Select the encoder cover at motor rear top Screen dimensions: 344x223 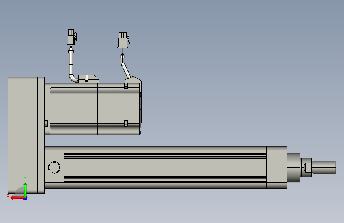coord(133,80)
